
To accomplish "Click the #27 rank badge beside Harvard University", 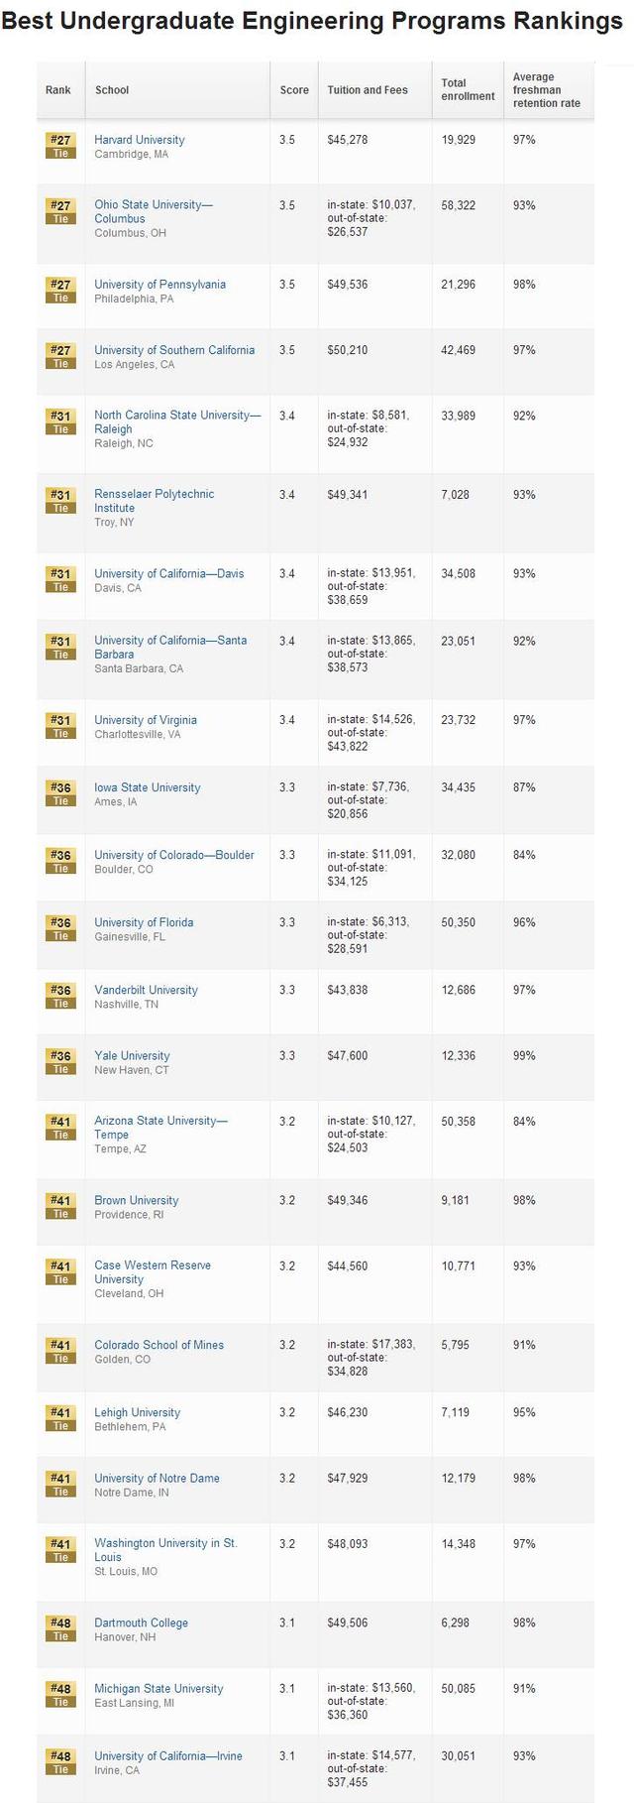I will pyautogui.click(x=60, y=146).
